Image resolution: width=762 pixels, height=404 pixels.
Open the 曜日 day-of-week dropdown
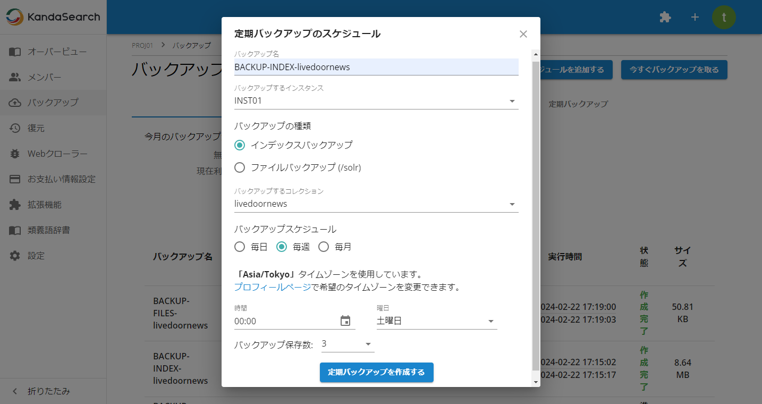click(x=437, y=321)
